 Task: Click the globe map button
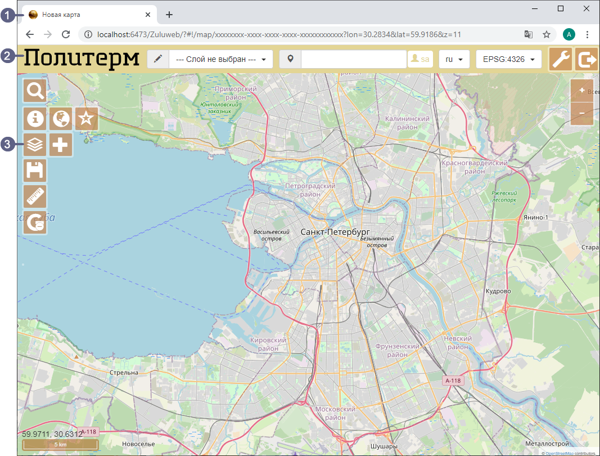61,119
